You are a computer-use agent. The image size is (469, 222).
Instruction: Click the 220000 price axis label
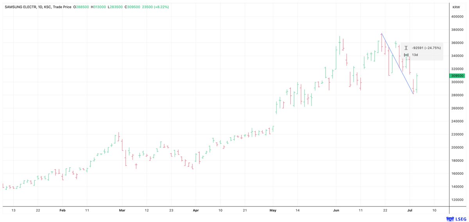pos(456,135)
